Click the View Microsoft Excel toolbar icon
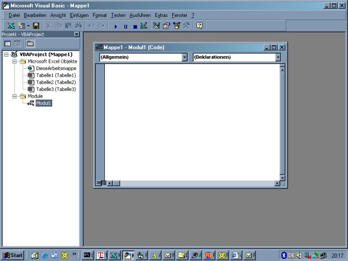348x261 pixels. 11,26
